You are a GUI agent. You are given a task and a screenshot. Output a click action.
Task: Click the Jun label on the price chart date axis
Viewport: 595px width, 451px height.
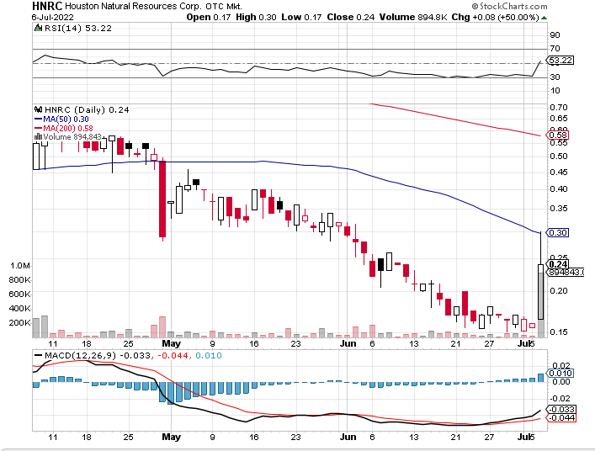(348, 343)
